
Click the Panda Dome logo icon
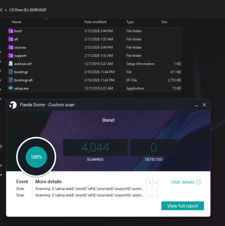pyautogui.click(x=13, y=105)
